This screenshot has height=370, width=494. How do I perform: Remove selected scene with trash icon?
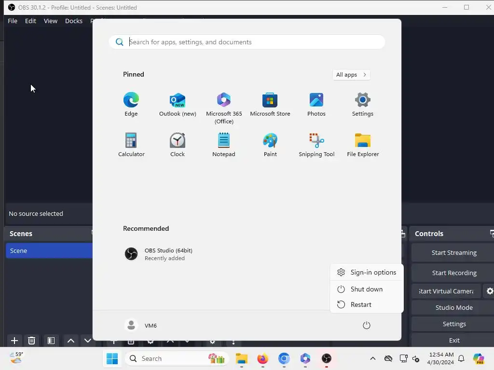pos(31,341)
